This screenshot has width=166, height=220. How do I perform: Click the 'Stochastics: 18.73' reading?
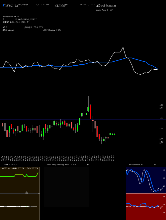pyautogui.click(x=11, y=17)
